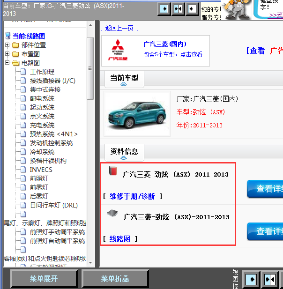Image resolution: width=283 pixels, height=289 pixels.
Task: Click first 广汽三菱-劲炫 (ASX)-2011-2013 title
Action: point(176,174)
